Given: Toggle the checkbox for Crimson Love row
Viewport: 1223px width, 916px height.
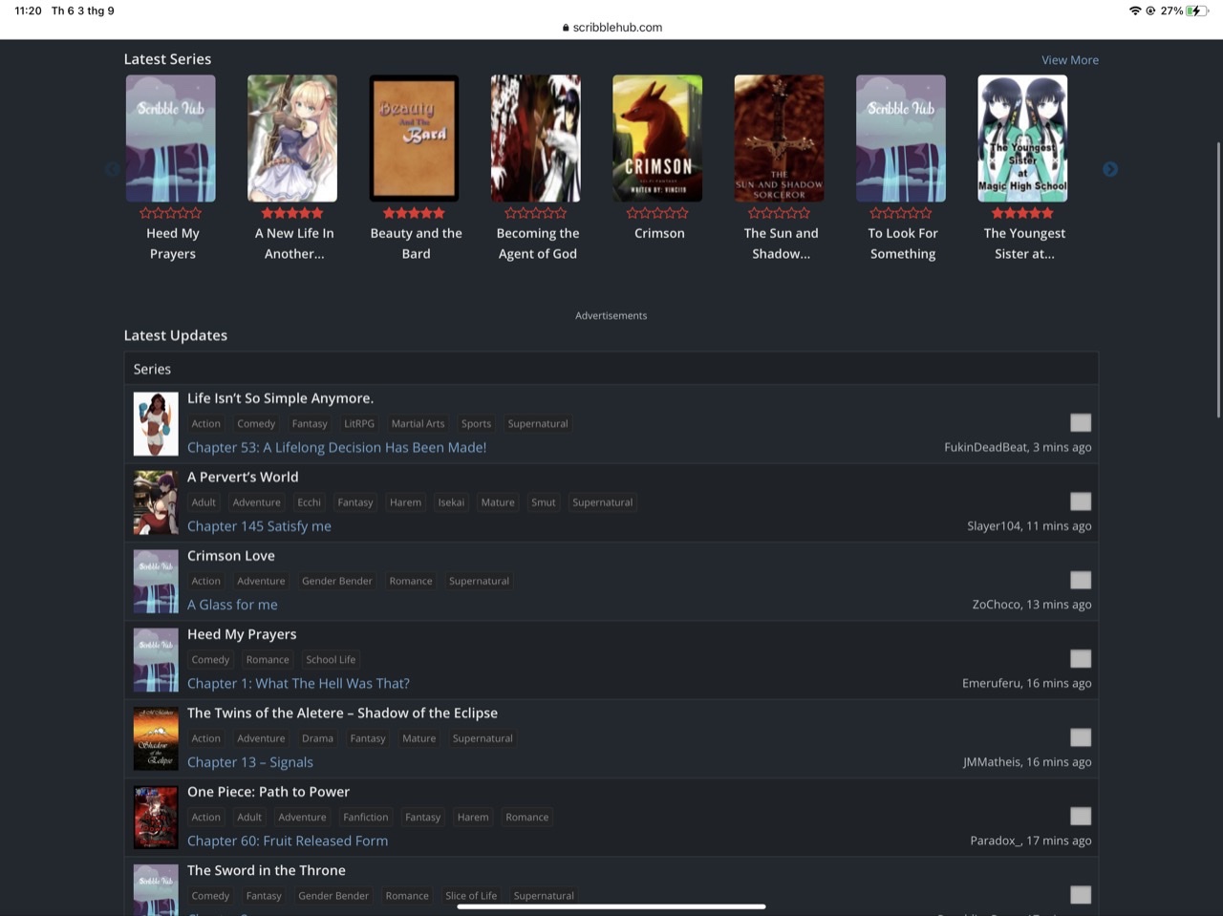Looking at the screenshot, I should pos(1081,581).
